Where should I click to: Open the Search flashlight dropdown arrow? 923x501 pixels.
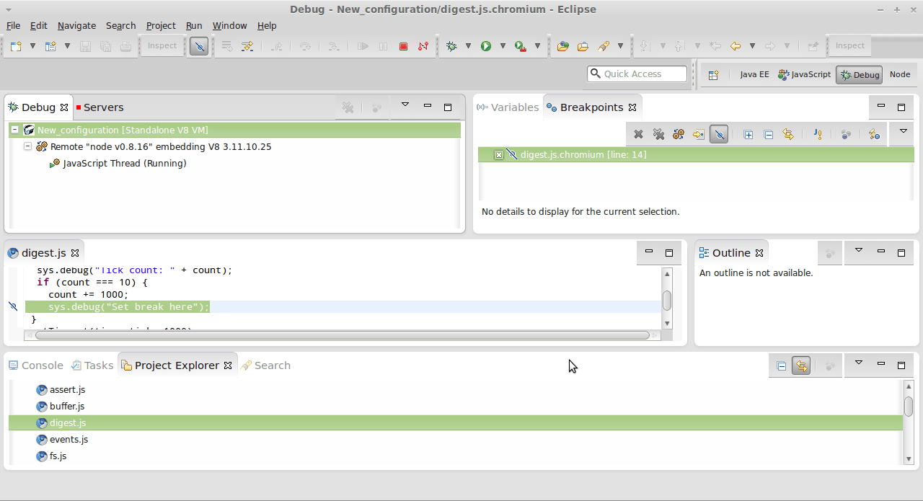pos(620,46)
